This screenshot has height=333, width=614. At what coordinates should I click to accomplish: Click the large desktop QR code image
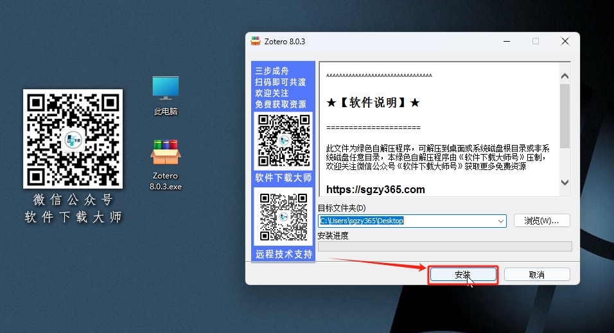pos(73,139)
